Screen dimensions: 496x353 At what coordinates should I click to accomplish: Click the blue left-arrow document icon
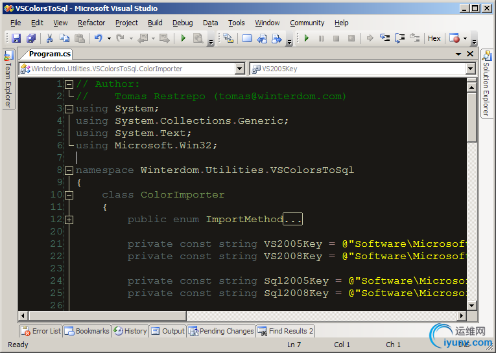coord(261,39)
